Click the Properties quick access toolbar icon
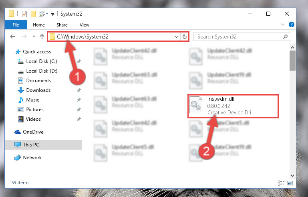The height and width of the screenshot is (197, 308). [x=24, y=14]
